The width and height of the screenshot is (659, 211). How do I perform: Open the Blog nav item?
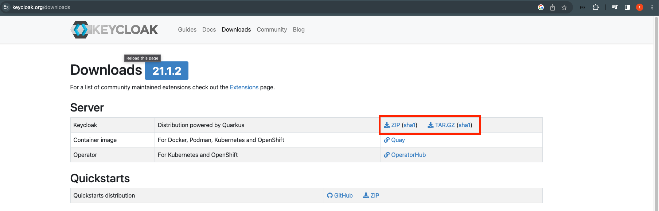(299, 29)
